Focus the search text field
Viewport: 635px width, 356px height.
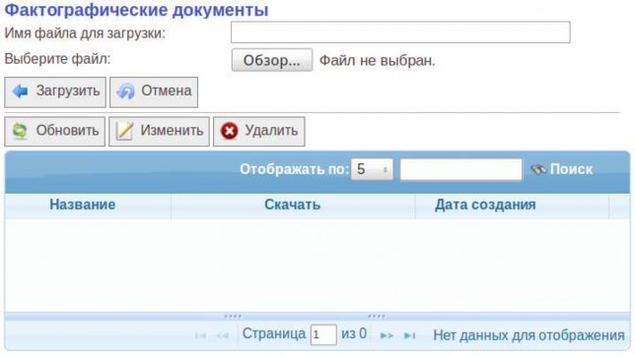click(x=460, y=169)
